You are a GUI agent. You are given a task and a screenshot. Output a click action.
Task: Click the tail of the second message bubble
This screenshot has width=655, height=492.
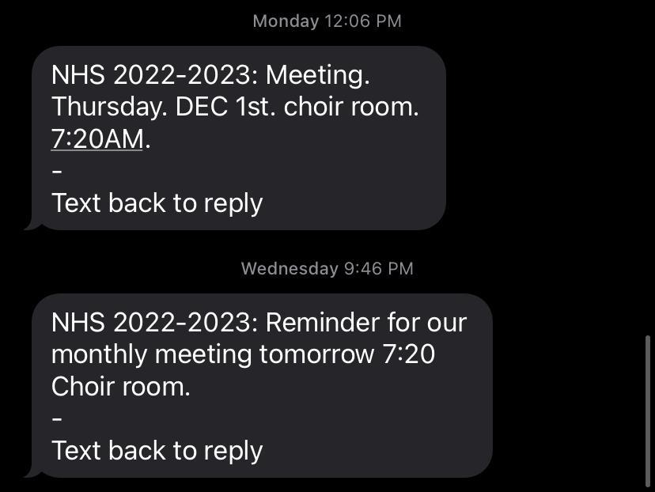[32, 471]
